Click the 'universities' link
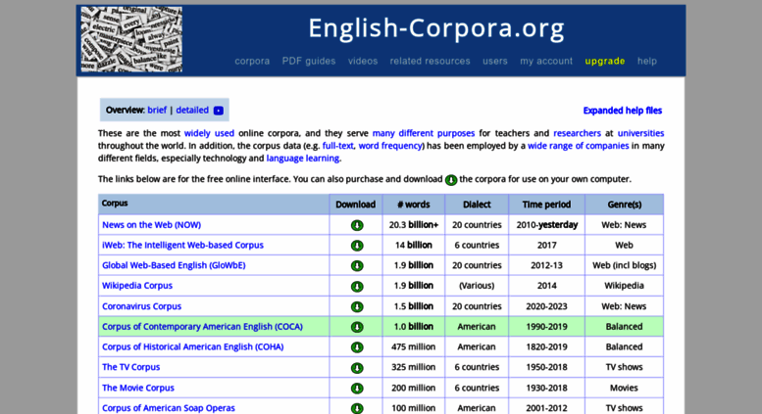 pos(640,133)
